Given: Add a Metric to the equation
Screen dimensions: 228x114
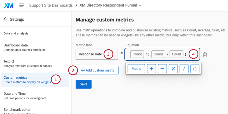Looking at the screenshot, I should click(x=136, y=69).
